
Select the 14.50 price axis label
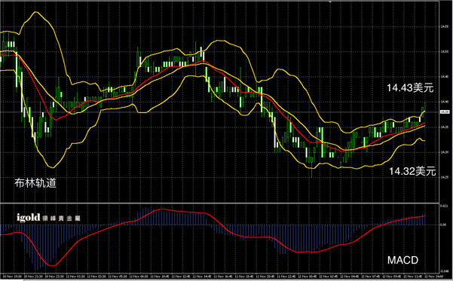click(445, 52)
